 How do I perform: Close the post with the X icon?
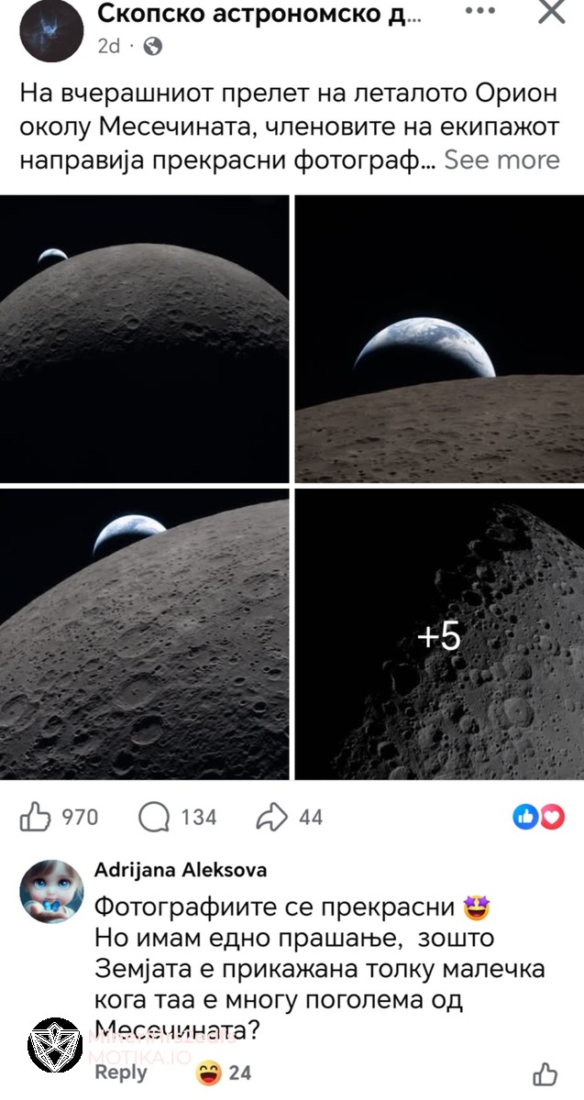(x=551, y=12)
